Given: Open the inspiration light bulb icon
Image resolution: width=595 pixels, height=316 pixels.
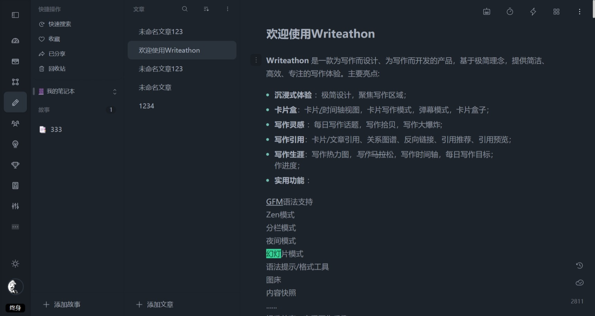Looking at the screenshot, I should tap(15, 144).
